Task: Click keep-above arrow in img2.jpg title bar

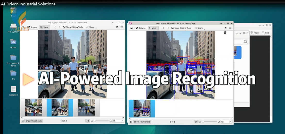Action: [x=113, y=22]
